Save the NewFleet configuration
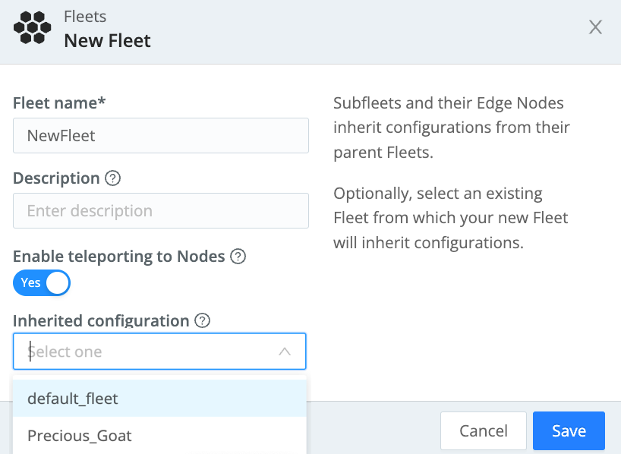Screen dimensions: 621x454 (568, 430)
